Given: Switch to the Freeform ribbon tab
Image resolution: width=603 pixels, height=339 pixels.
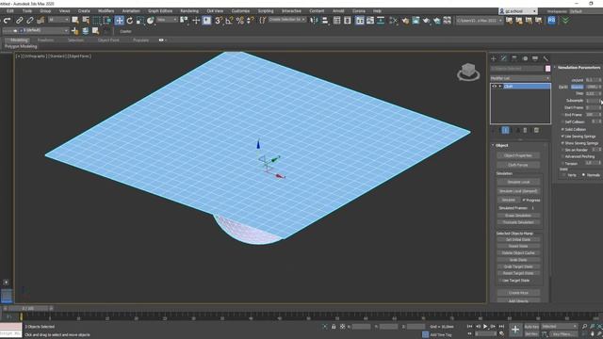Looking at the screenshot, I should coord(45,40).
